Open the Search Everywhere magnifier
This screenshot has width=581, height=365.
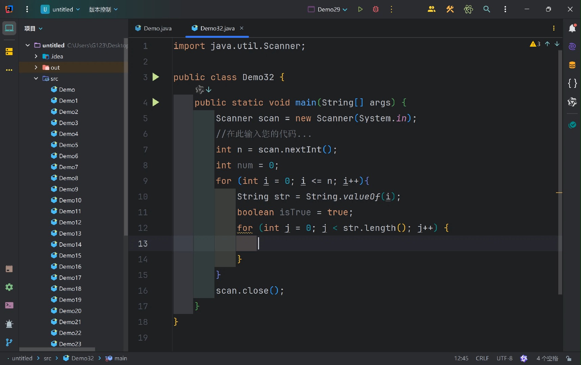(x=487, y=9)
